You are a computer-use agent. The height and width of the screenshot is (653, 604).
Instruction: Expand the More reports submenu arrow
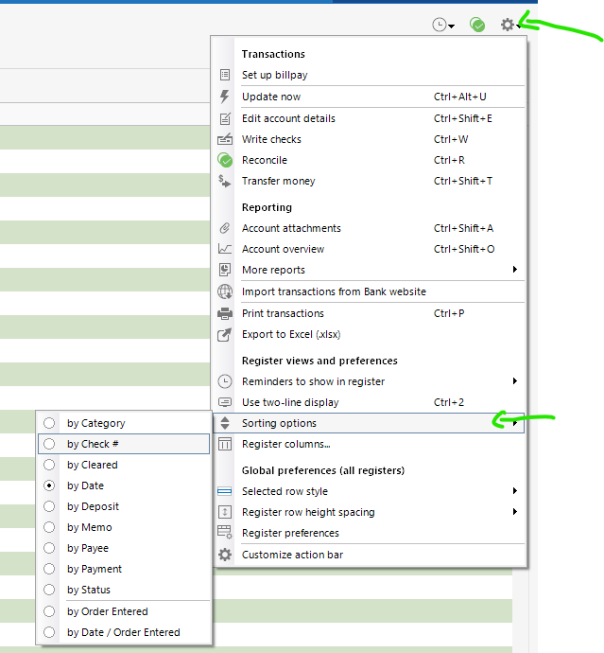[515, 270]
